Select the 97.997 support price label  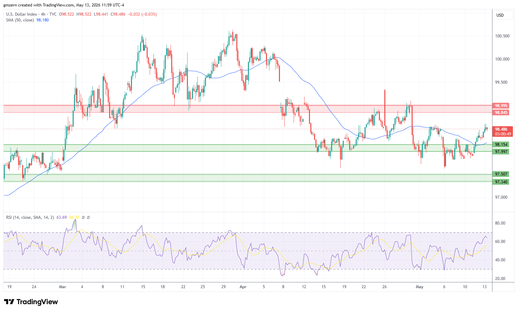[501, 152]
